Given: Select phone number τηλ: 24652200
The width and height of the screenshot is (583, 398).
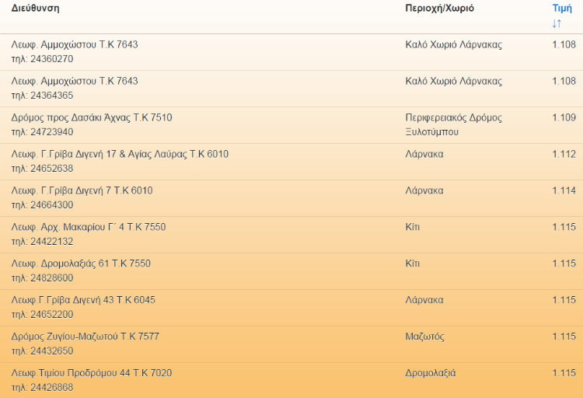Looking at the screenshot, I should pos(43,314).
